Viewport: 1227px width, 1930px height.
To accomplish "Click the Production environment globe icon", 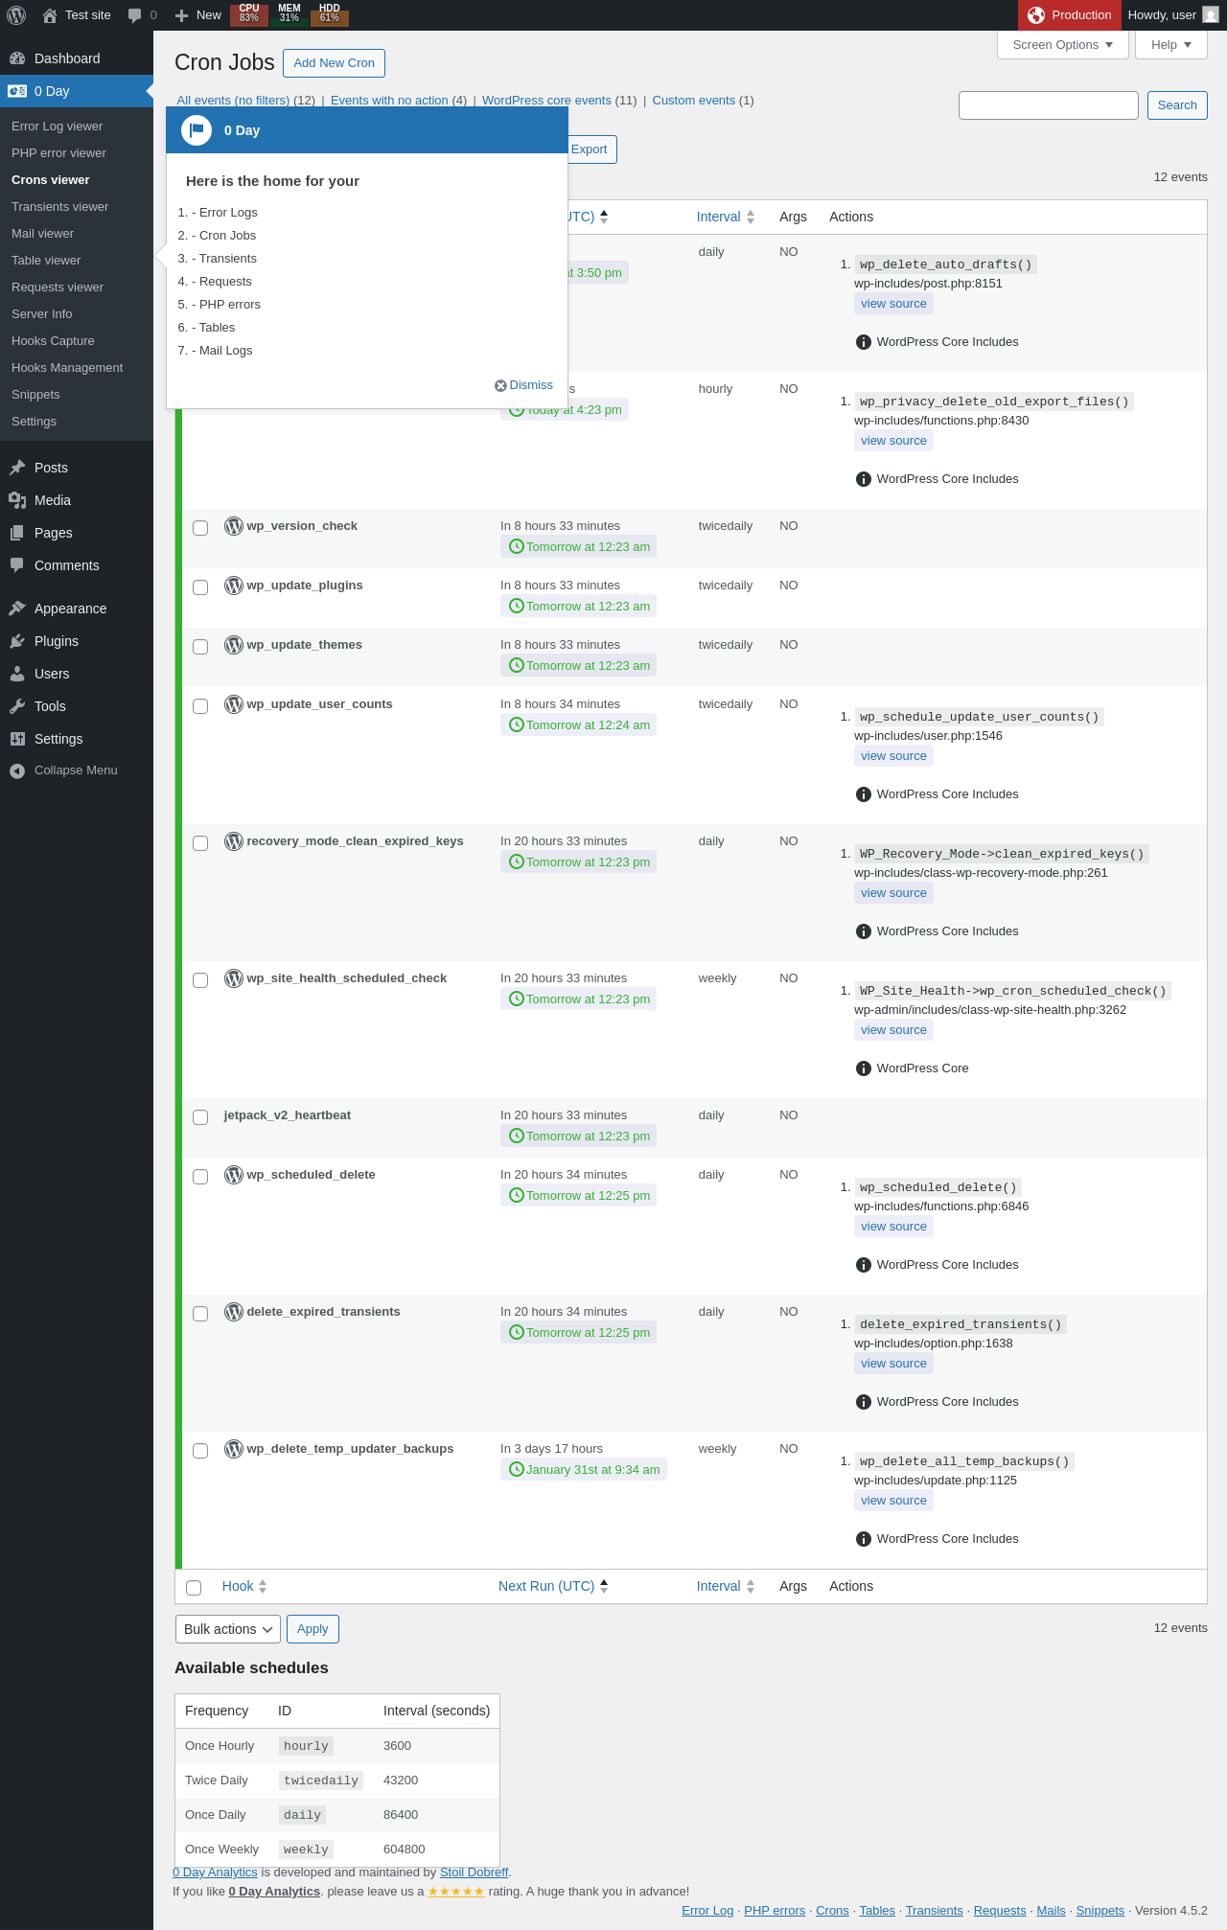I will (1036, 15).
